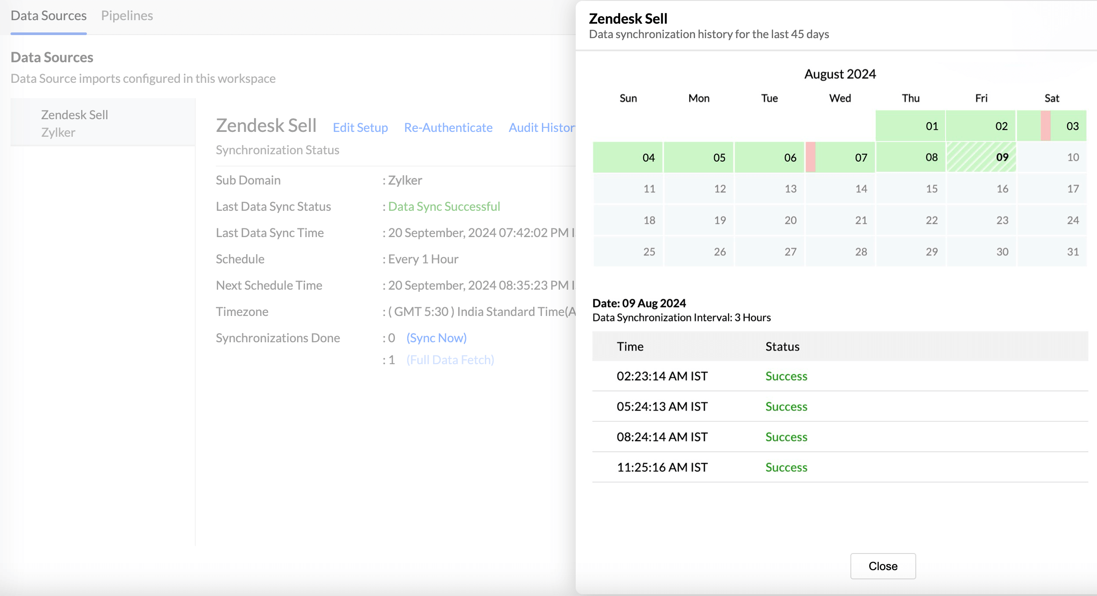Click the red failure marker on August 03
Screen dimensions: 1097x596
pos(1046,126)
